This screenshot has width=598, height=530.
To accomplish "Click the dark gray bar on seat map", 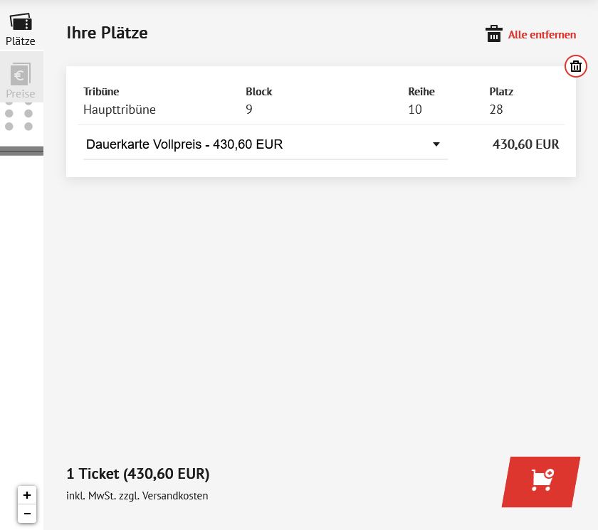I will coord(22,151).
